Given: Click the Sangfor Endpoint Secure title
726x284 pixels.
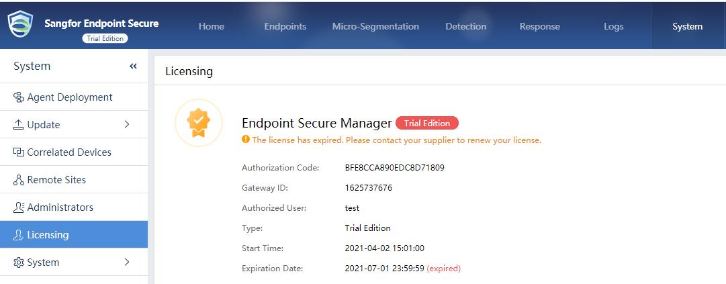Looking at the screenshot, I should point(101,23).
